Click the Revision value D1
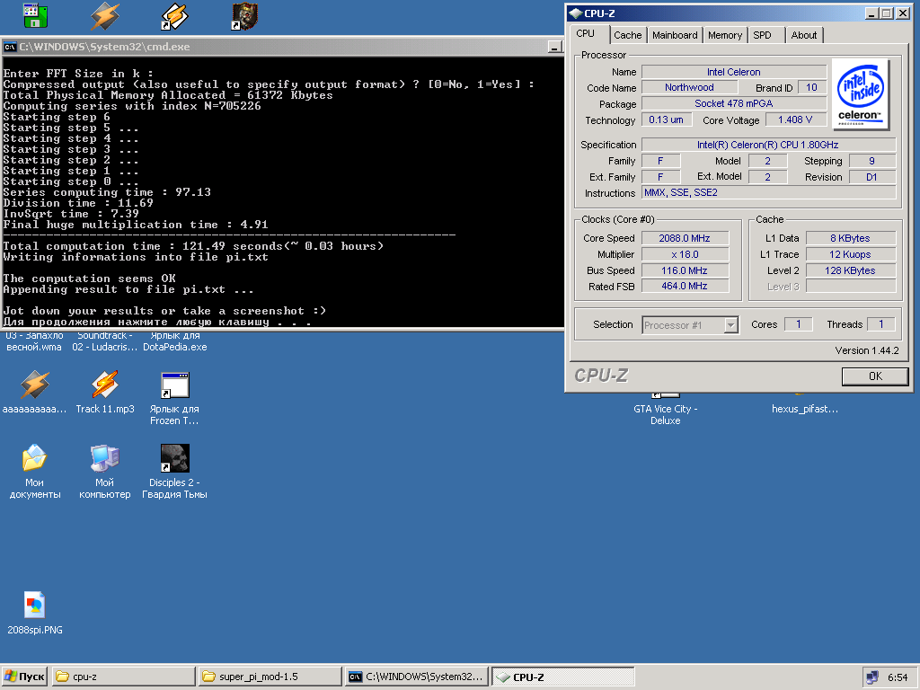 tap(871, 177)
